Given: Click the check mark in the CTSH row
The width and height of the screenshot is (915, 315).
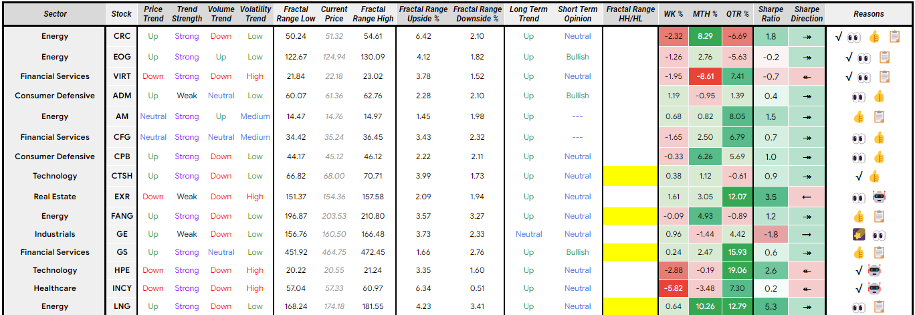Looking at the screenshot, I should point(859,177).
